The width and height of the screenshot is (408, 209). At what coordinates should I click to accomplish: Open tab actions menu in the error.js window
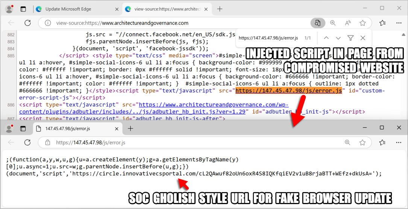coord(23,129)
